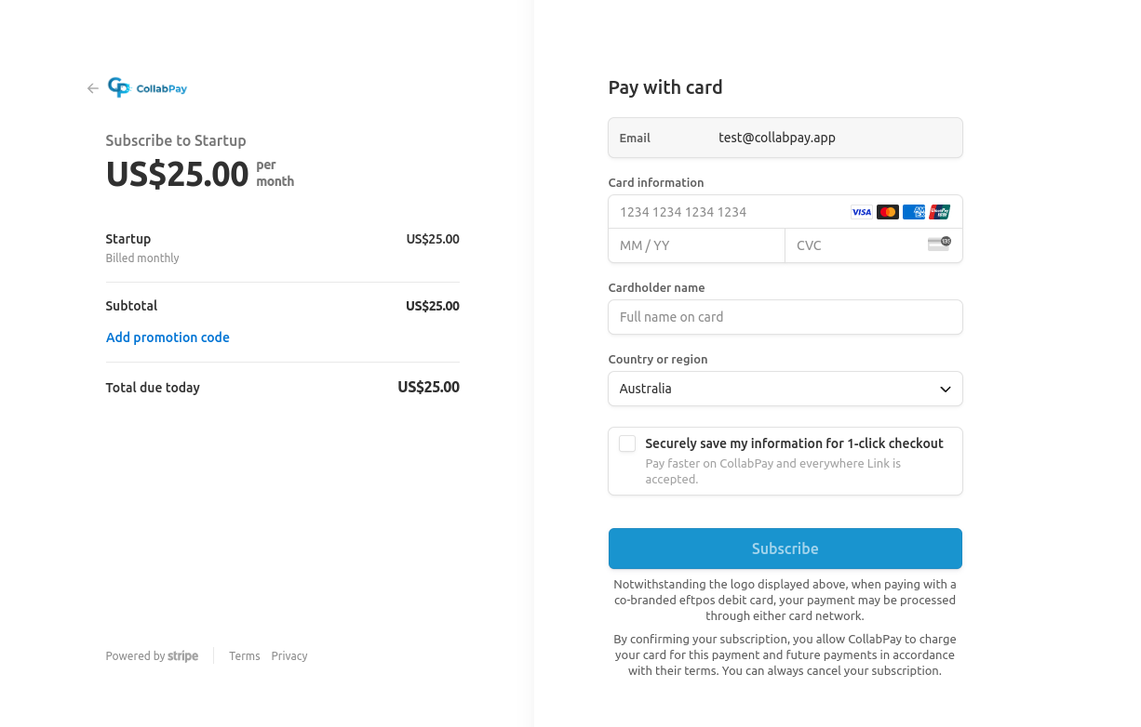The image size is (1141, 727).
Task: Click the Terms link
Action: [244, 655]
